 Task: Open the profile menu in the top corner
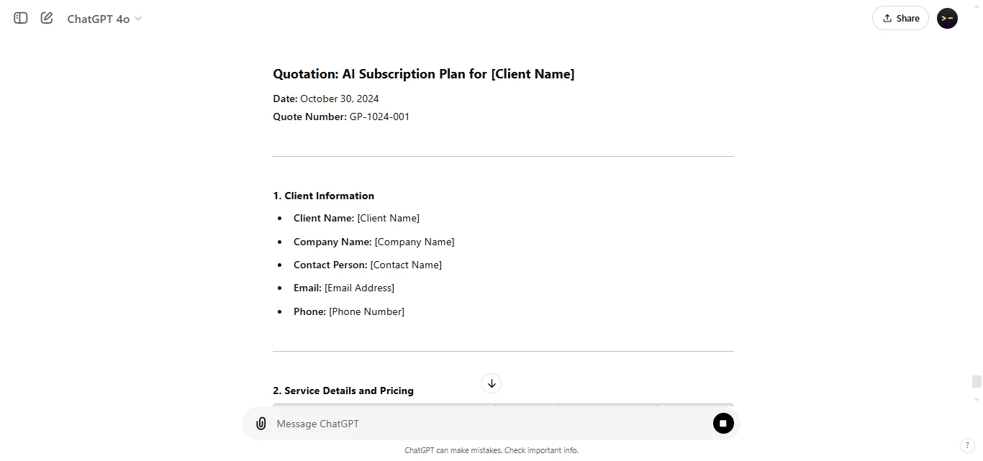947,18
